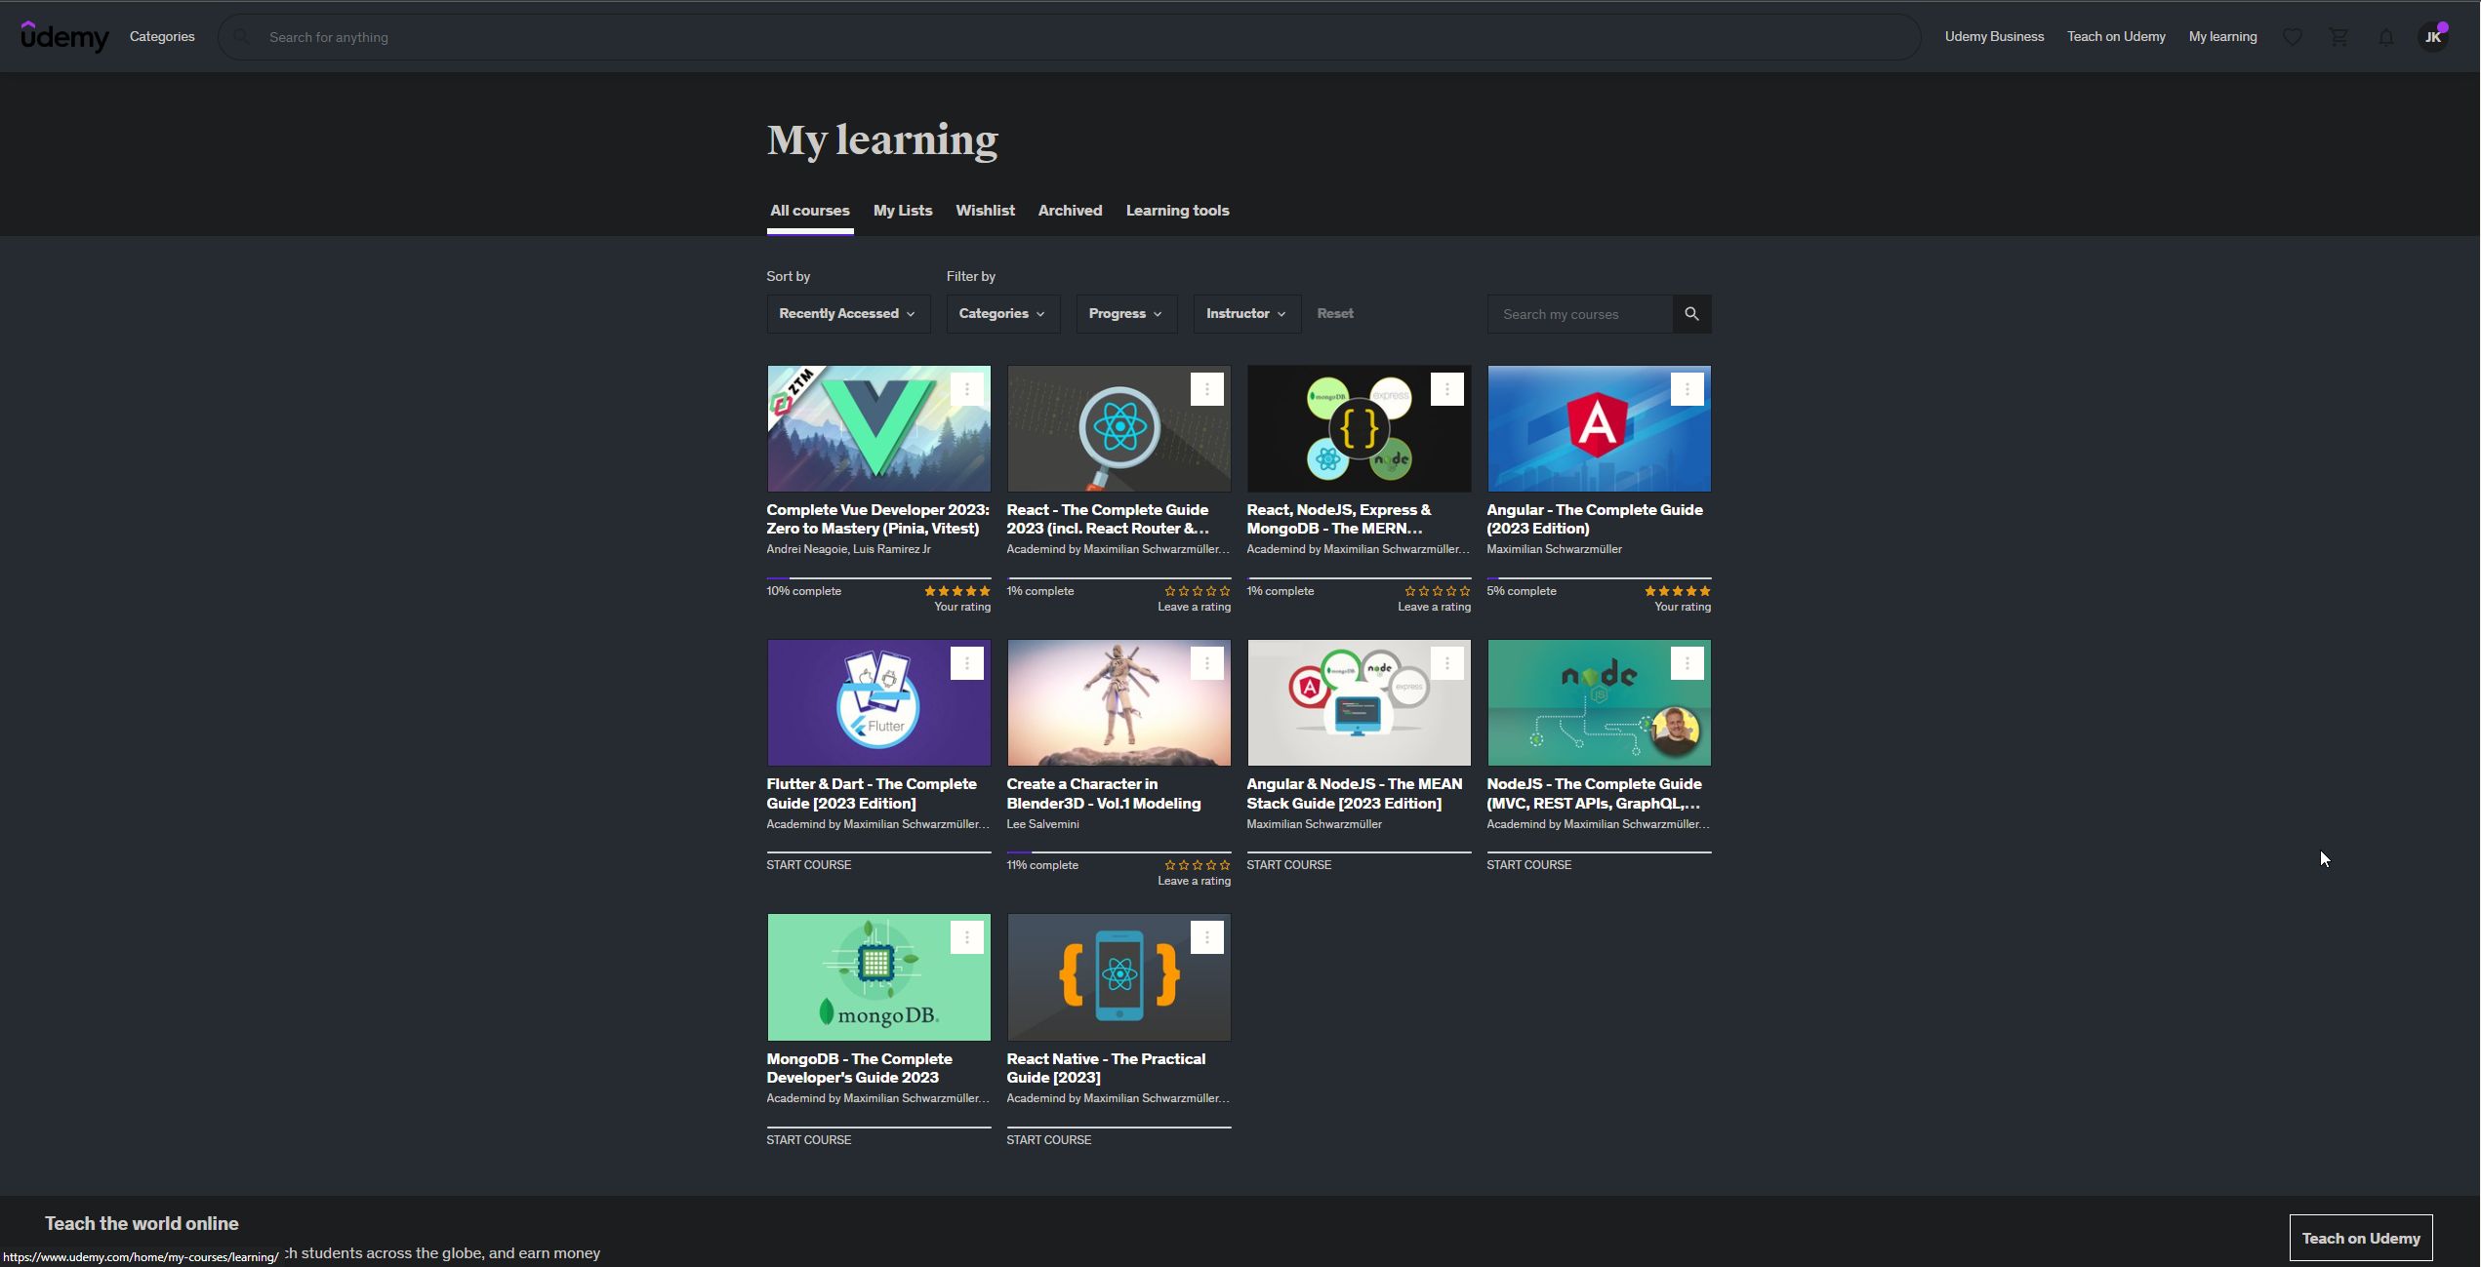The width and height of the screenshot is (2481, 1267).
Task: Expand the Instructor filter dropdown
Action: coord(1244,312)
